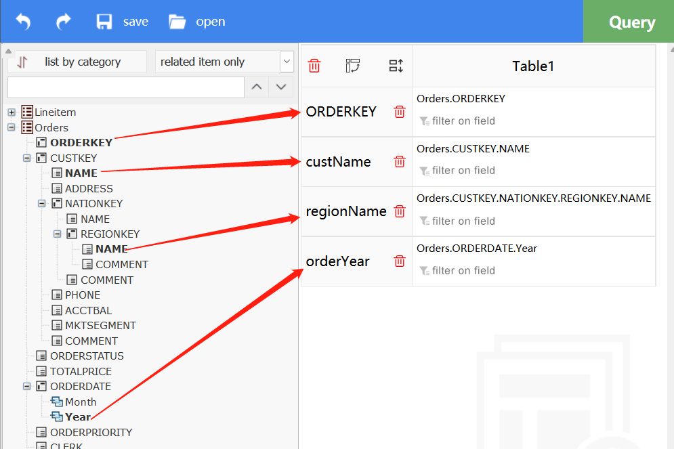Click filter on field for Orders.ORDERDATE.Year
The width and height of the screenshot is (674, 449).
(457, 271)
